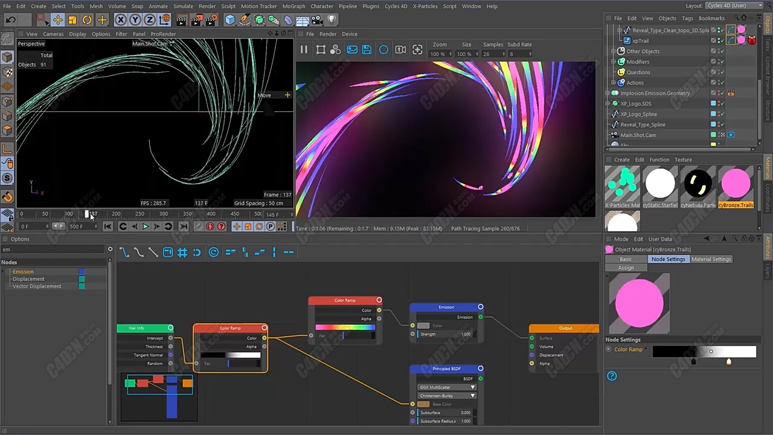The image size is (773, 435).
Task: Open the viewport Cameras menu
Action: click(x=53, y=34)
